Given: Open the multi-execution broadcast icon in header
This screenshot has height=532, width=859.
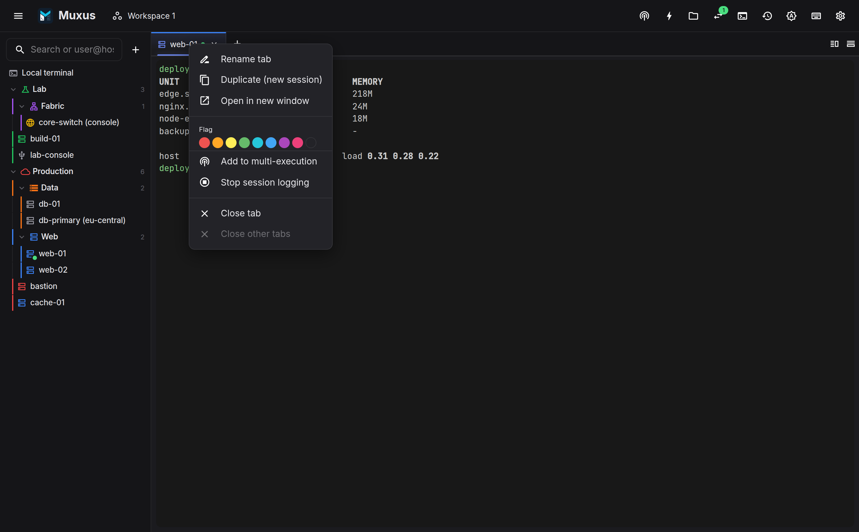Looking at the screenshot, I should coord(644,16).
